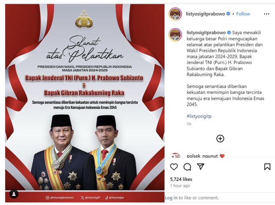Save post with the bookmark icon
This screenshot has height=205, width=275.
(267, 167)
